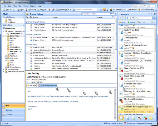The height and width of the screenshot is (126, 158).
Task: Open the Address Book icon in toolbar
Action: 74,10
